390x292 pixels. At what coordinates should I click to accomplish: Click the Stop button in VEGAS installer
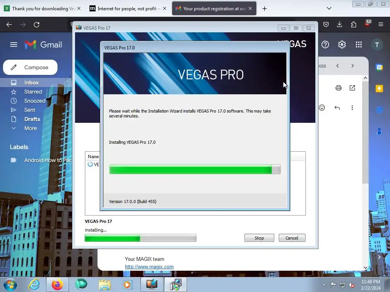click(259, 238)
